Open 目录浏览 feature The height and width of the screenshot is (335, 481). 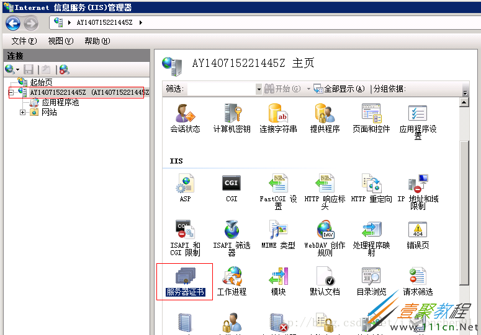(x=371, y=282)
